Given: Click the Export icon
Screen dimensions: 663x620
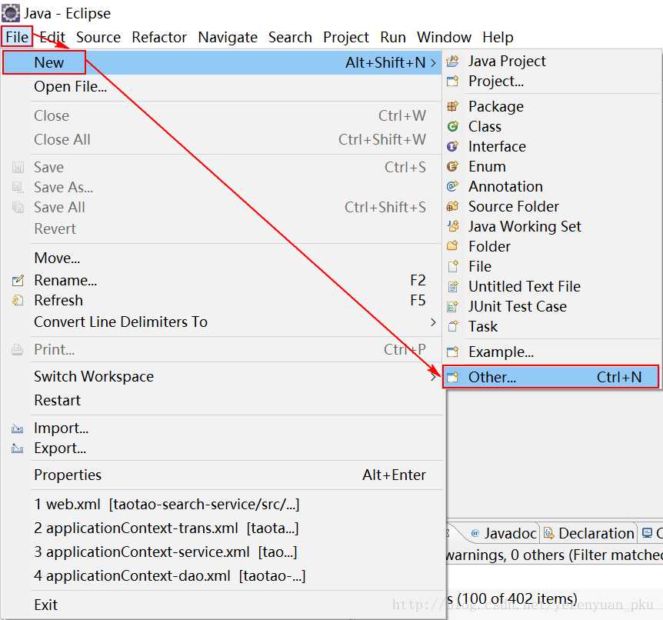Looking at the screenshot, I should coord(18,448).
